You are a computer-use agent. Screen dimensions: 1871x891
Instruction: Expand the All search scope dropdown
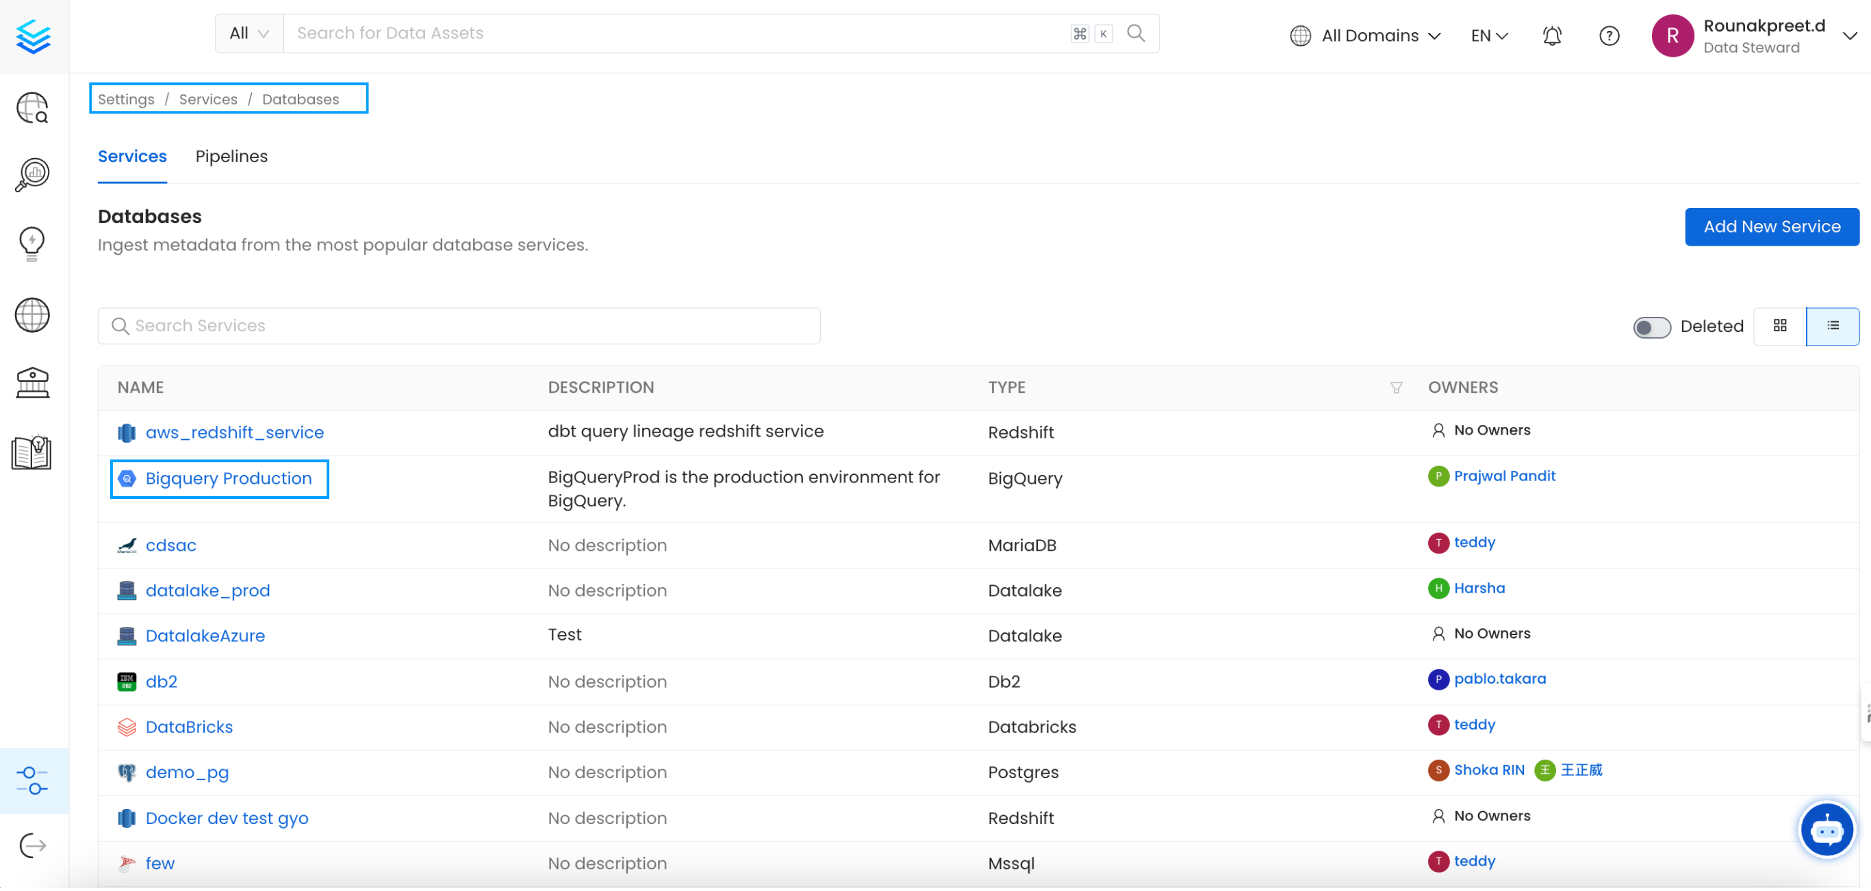(249, 34)
